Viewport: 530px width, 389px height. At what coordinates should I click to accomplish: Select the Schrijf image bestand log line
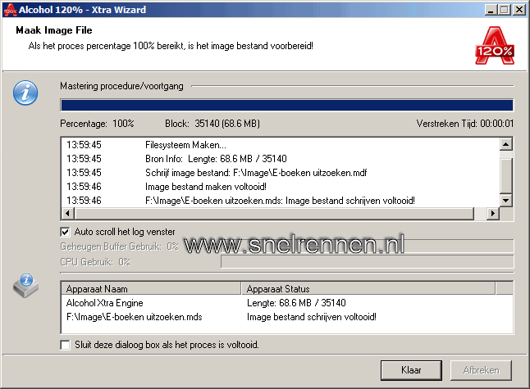pyautogui.click(x=281, y=173)
